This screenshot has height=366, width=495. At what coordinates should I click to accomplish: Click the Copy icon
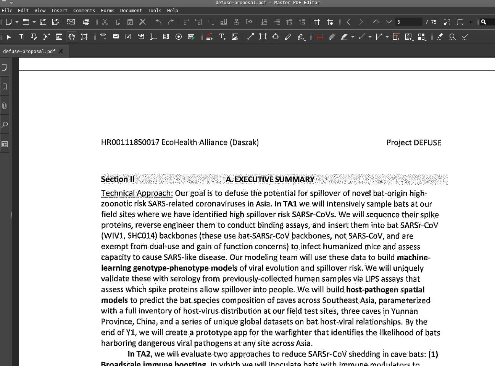pos(118,22)
